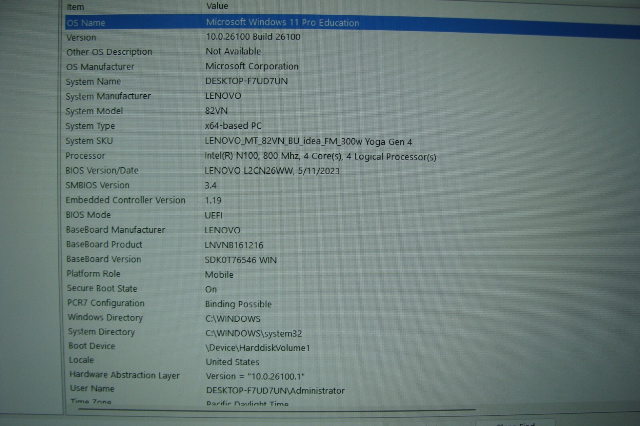Select the x64-based PC value

click(x=233, y=125)
